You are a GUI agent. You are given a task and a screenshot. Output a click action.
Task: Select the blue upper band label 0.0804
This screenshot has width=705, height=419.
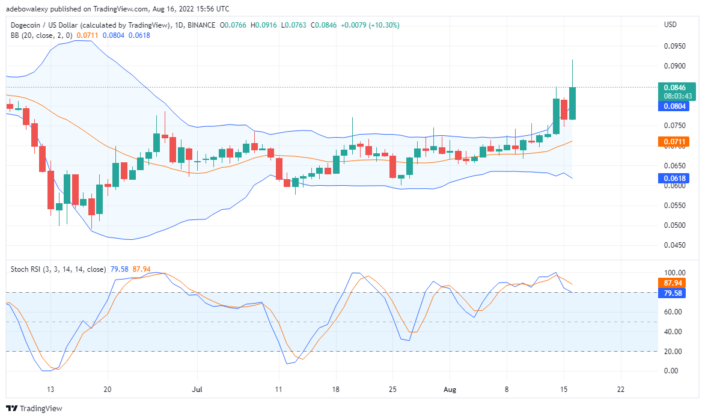point(674,106)
